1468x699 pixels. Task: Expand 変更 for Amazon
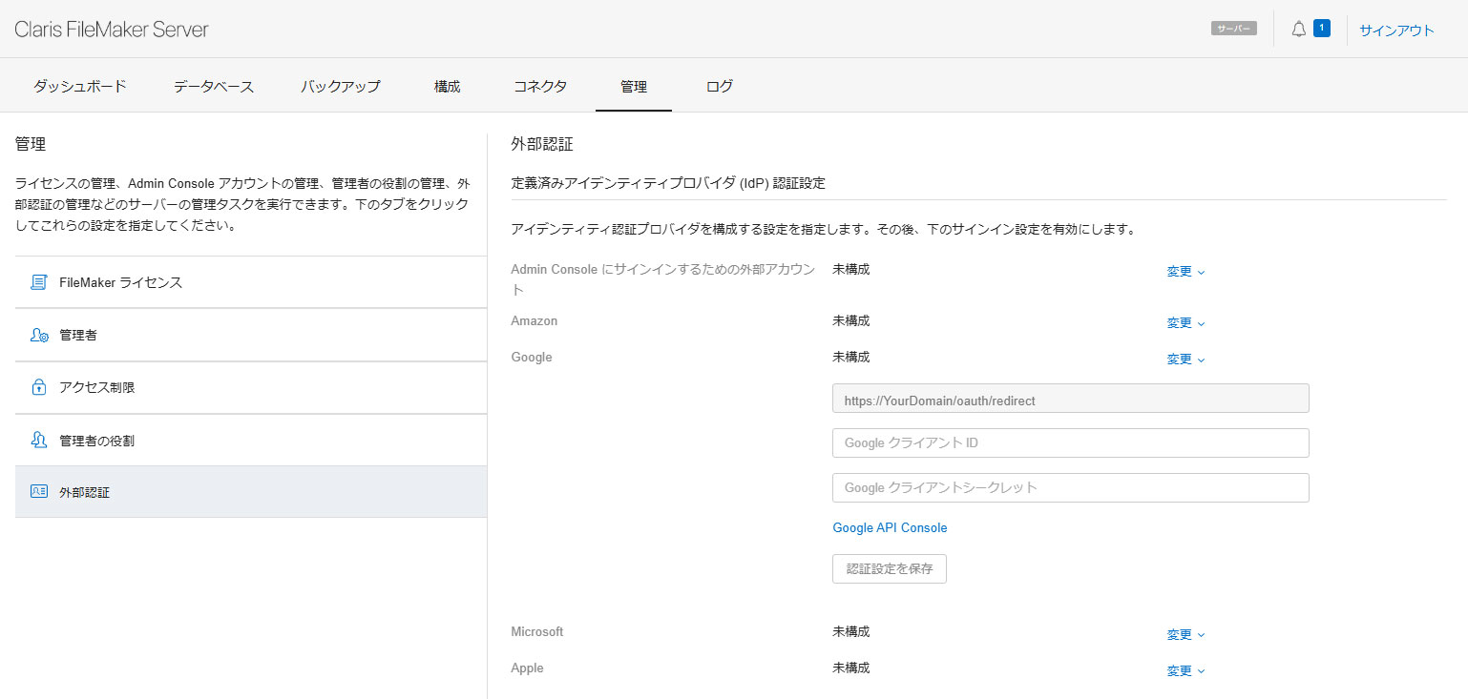(1185, 323)
